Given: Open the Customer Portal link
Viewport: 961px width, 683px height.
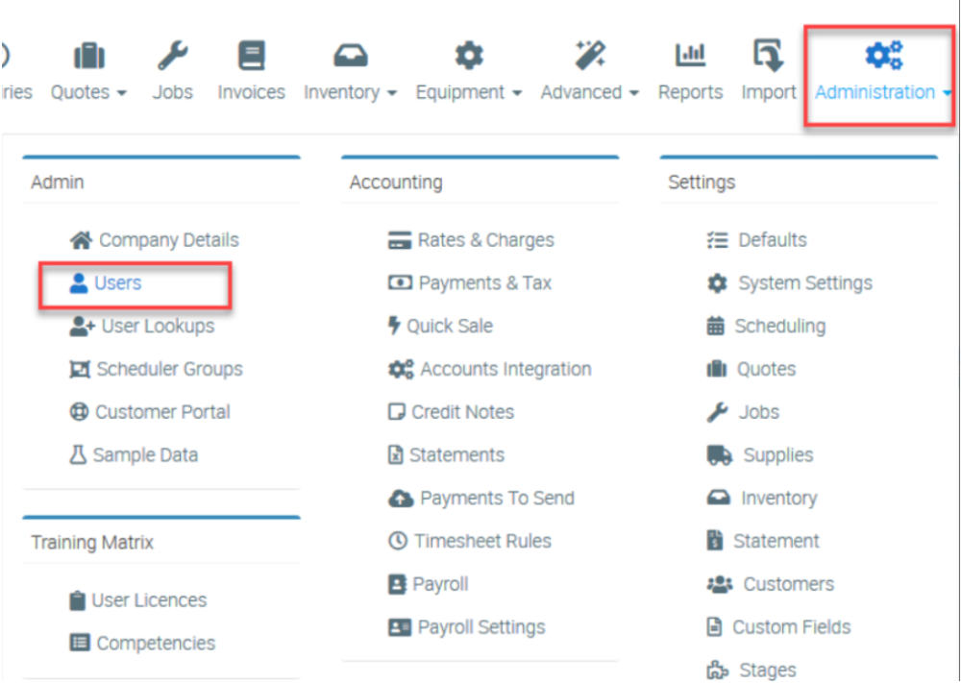Looking at the screenshot, I should 162,412.
